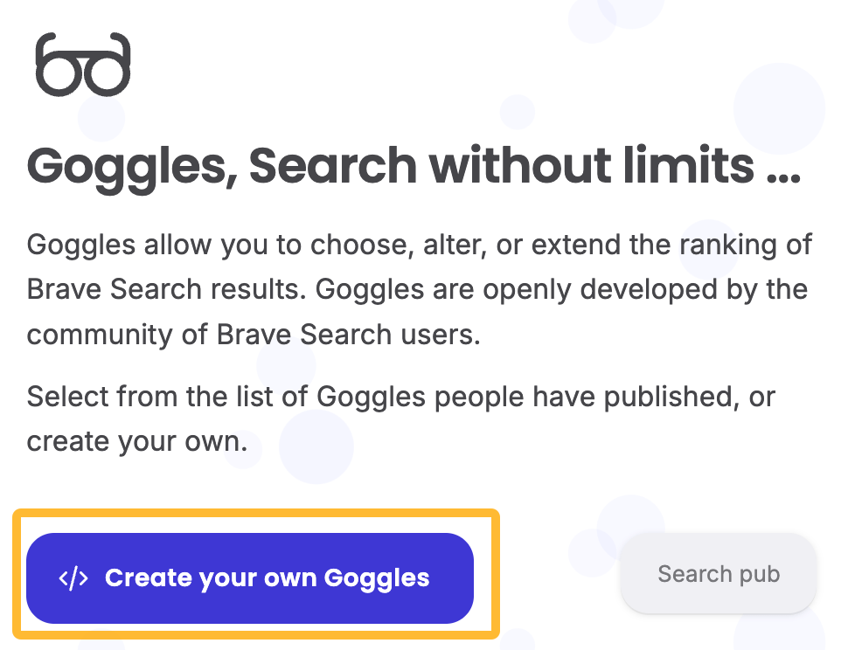Click the heading Goggles, Search without limits
The image size is (848, 650).
coord(417,166)
